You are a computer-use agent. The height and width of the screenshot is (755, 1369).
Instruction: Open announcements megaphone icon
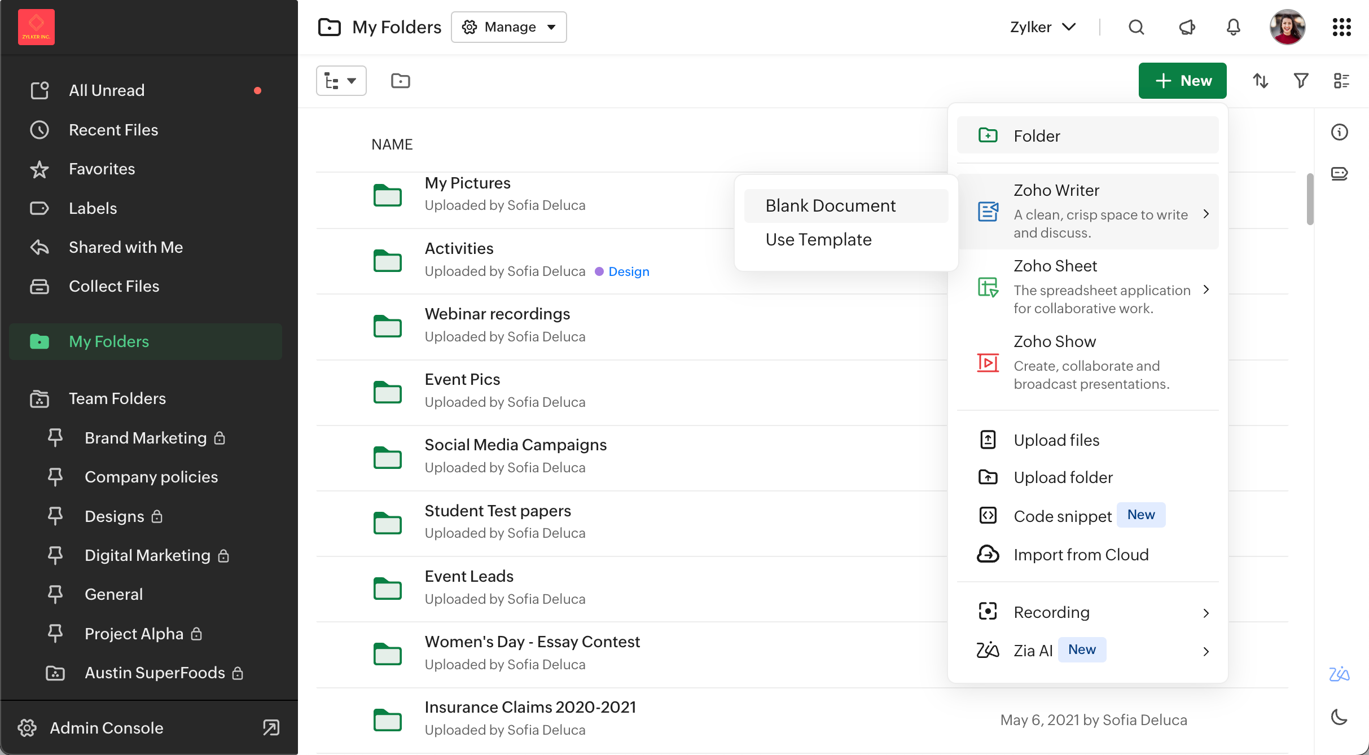[1187, 27]
